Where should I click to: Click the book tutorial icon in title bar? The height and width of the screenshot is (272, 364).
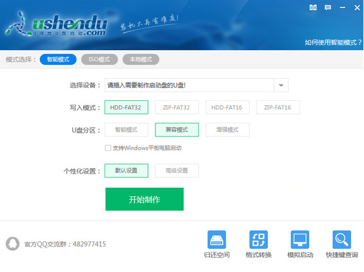[x=313, y=8]
